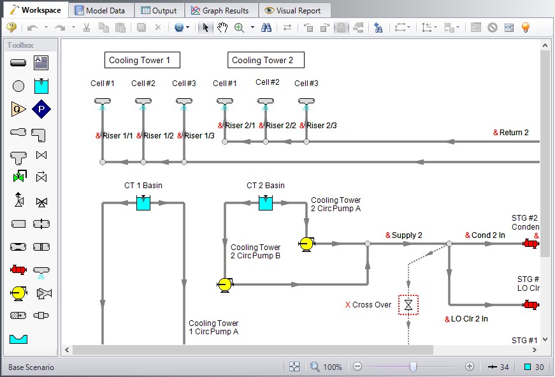Open the Redo history dropdown arrow

[x=73, y=27]
